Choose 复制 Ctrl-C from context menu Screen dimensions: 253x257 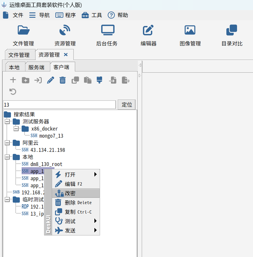click(76, 212)
